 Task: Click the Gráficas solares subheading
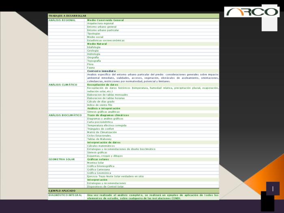tap(98, 159)
